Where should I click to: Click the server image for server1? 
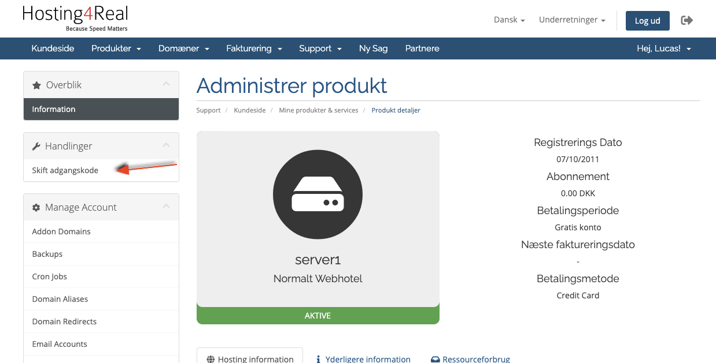click(318, 194)
